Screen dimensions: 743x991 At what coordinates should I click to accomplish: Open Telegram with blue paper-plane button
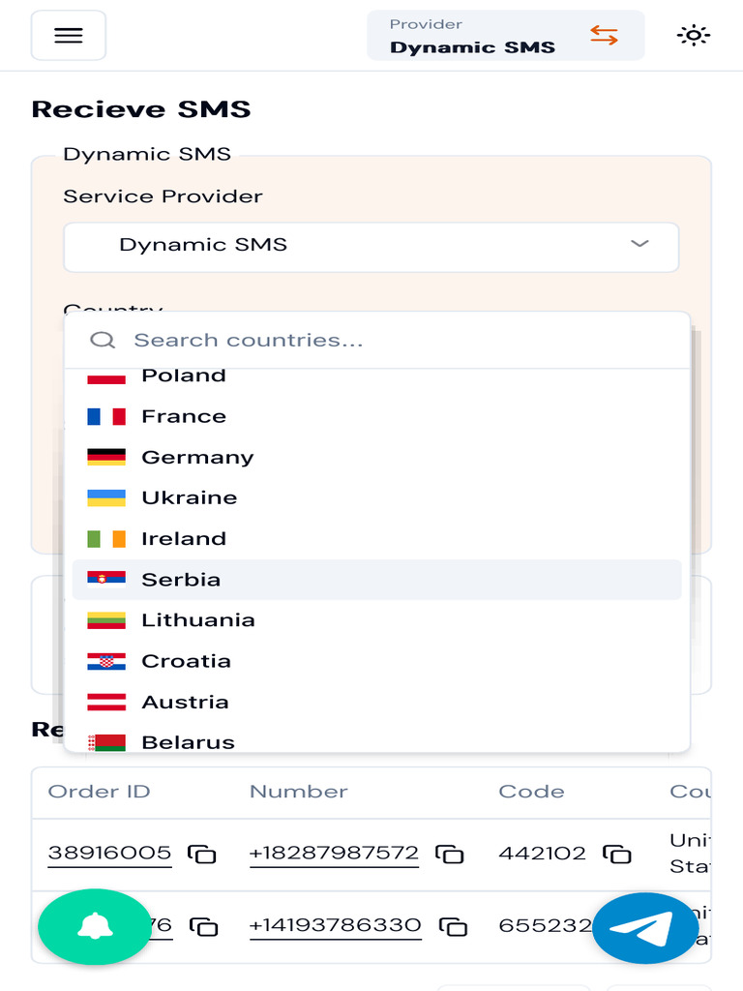[645, 928]
